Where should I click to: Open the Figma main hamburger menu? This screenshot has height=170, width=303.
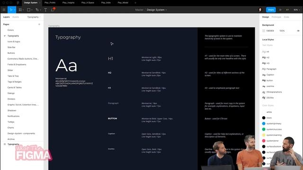pyautogui.click(x=4, y=9)
